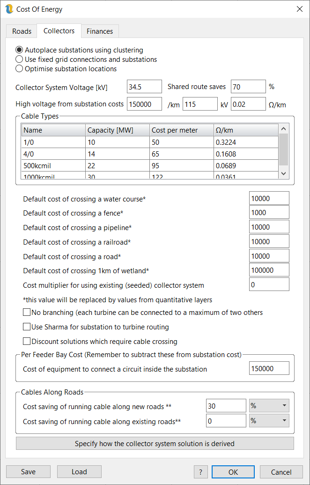
Task: Check Discount solutions requiring cable crossing
Action: [x=27, y=342]
